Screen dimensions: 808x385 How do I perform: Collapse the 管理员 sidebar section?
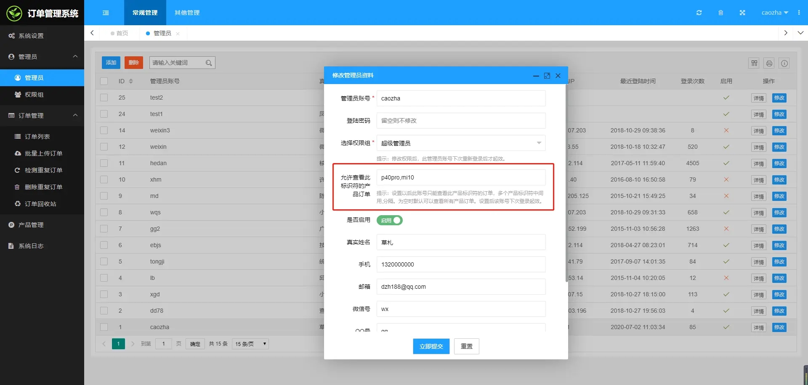[42, 56]
